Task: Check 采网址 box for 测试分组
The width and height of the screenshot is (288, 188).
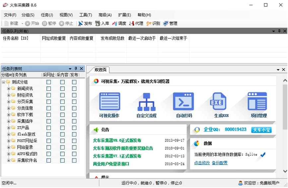Action: tap(49, 82)
